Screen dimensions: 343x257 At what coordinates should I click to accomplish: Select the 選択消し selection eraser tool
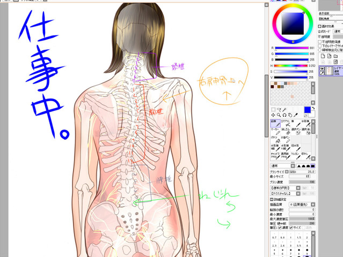pyautogui.click(x=306, y=131)
